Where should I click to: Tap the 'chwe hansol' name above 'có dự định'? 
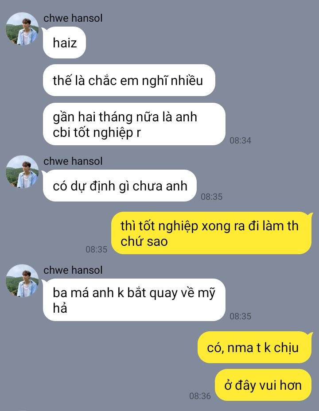click(73, 161)
